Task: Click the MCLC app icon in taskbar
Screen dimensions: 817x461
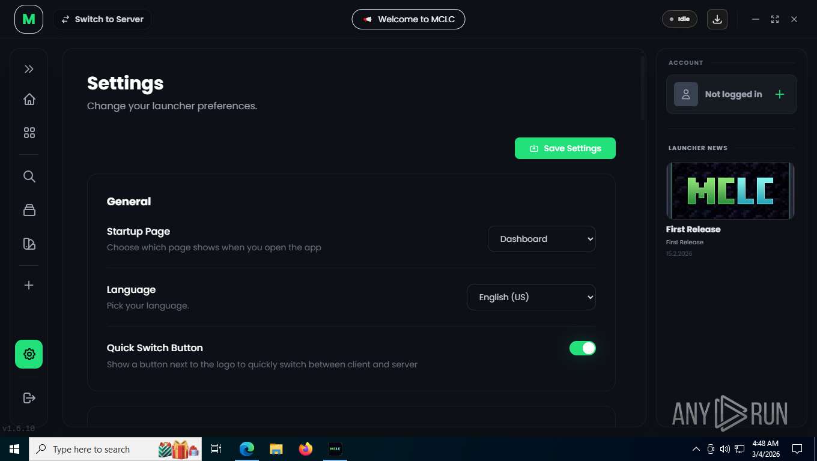Action: pos(335,449)
